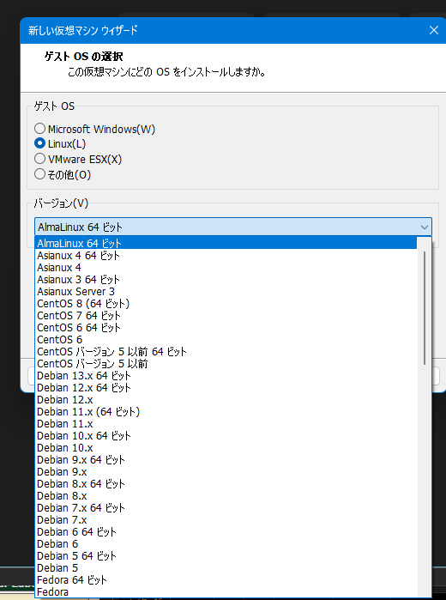Choose AlmaLinux 64 ビット from the list
446x600 pixels.
(226, 243)
